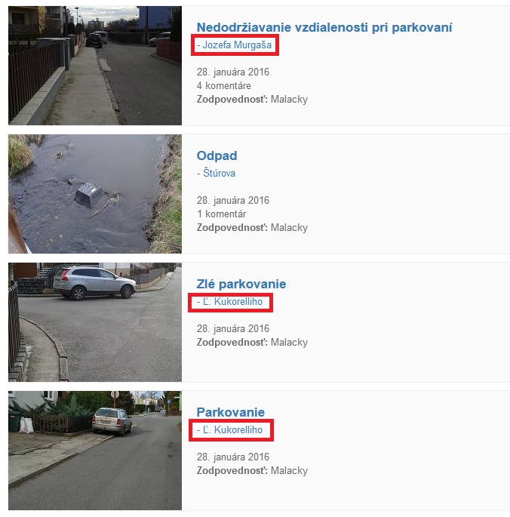Click '4 komentáre' on the first report
The height and width of the screenshot is (517, 510).
pos(224,86)
